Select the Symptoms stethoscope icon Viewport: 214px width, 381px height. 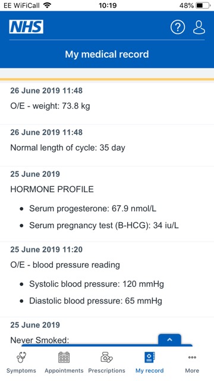tap(21, 357)
